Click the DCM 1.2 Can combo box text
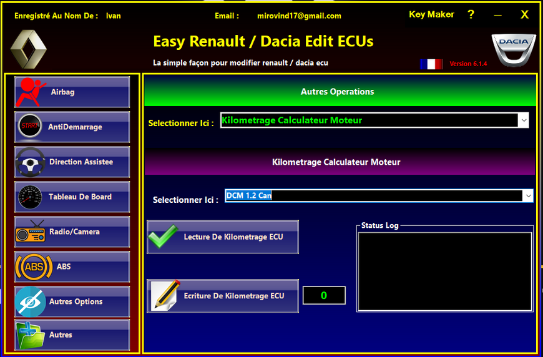 (x=248, y=195)
